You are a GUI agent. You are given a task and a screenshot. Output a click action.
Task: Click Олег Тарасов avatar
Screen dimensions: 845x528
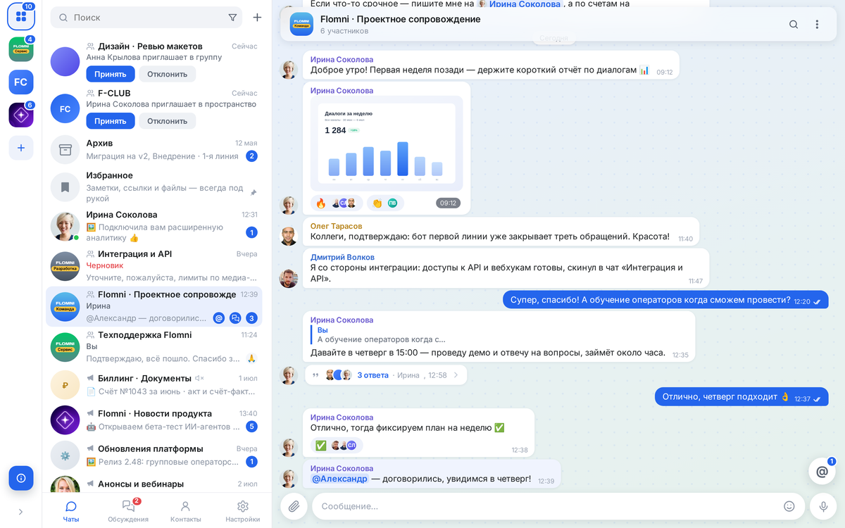pos(289,236)
